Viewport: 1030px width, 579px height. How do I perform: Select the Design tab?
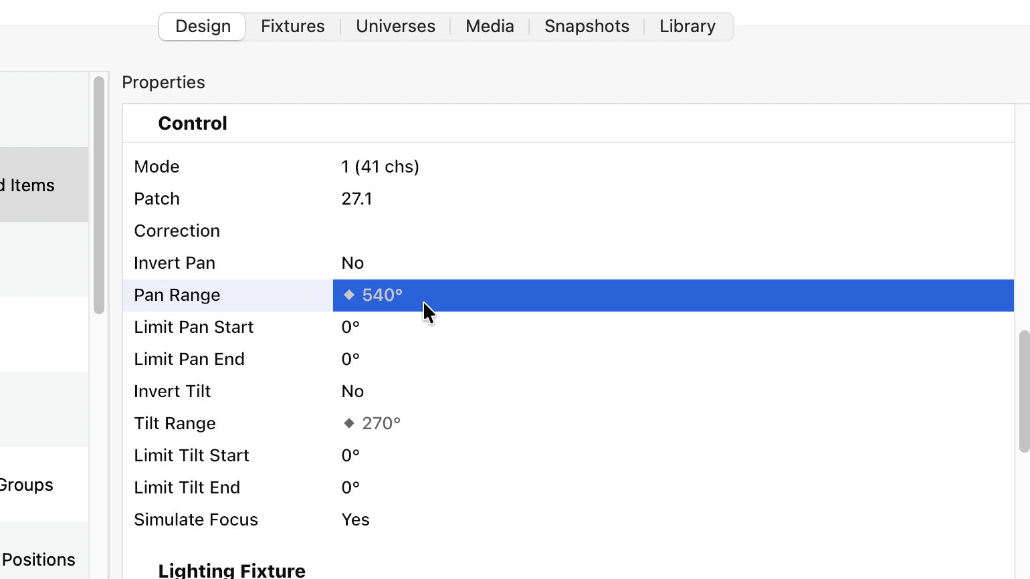203,26
